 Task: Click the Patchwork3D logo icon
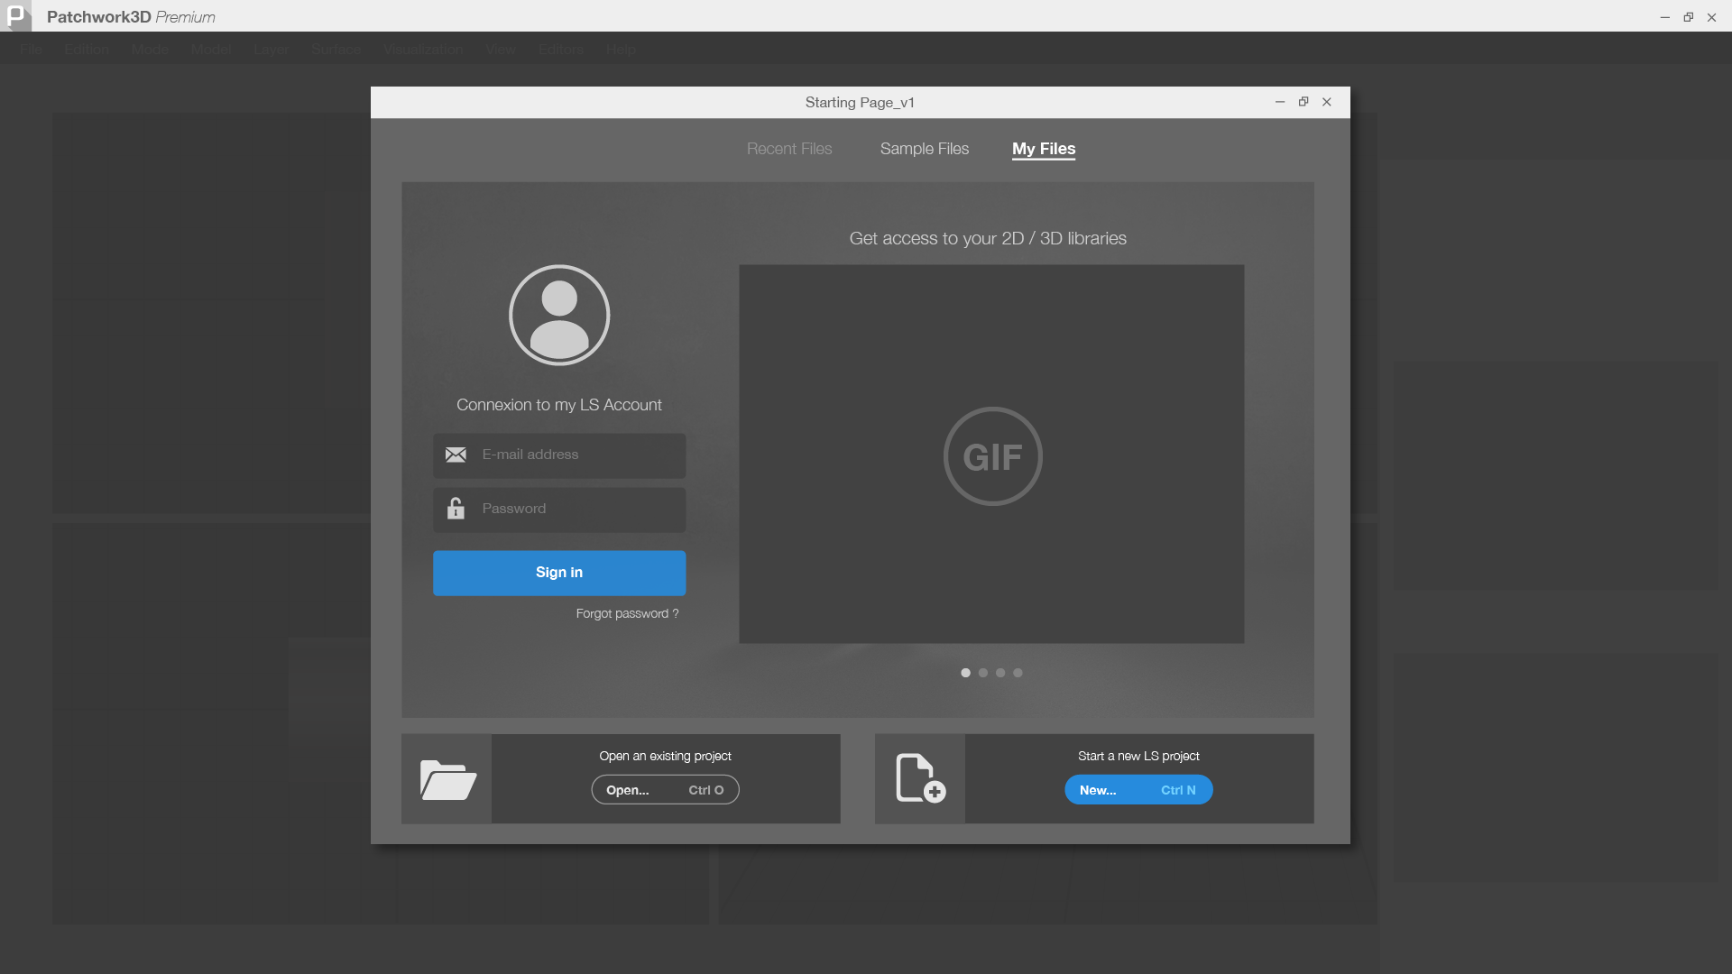[16, 16]
